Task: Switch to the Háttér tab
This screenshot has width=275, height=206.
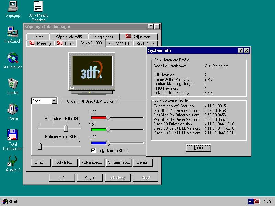Action: pyautogui.click(x=38, y=37)
